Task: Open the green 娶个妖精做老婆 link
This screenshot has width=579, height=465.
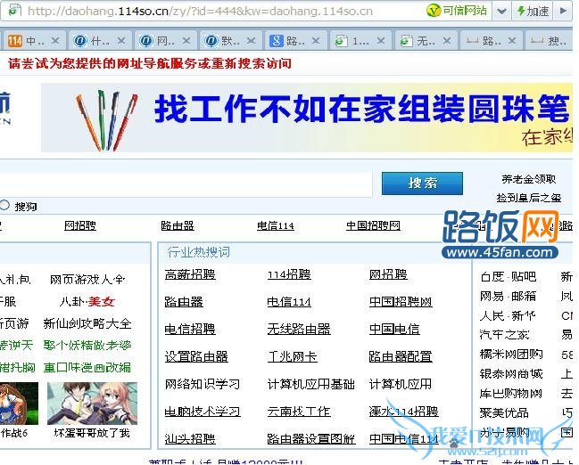Action: pos(87,345)
